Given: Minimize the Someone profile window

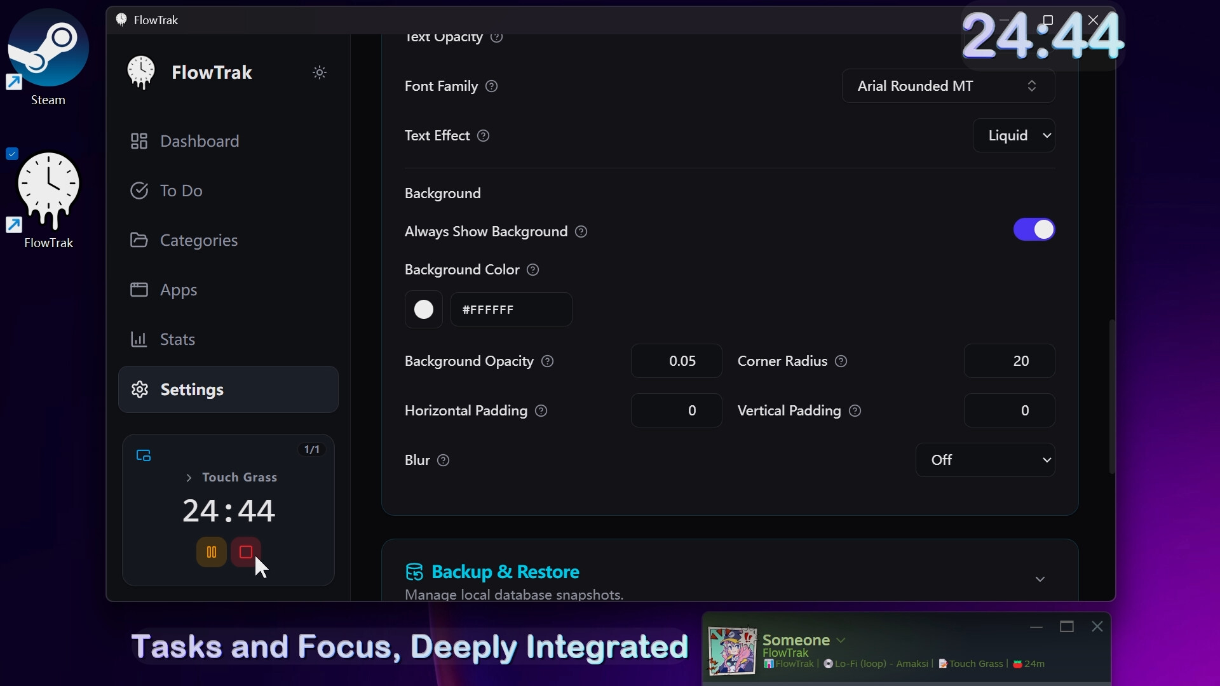Looking at the screenshot, I should click(x=1036, y=627).
